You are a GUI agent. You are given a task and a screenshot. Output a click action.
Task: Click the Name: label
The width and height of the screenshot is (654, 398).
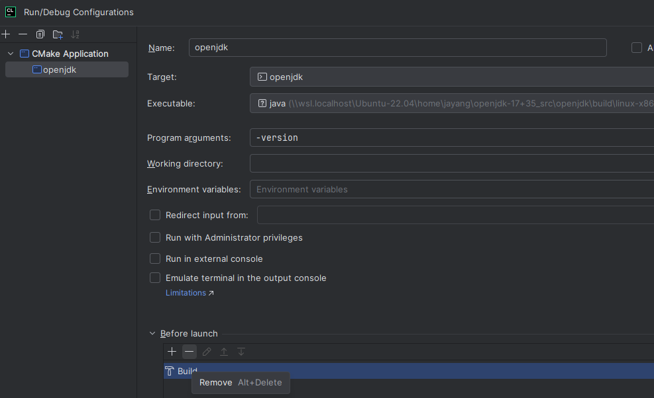click(162, 48)
